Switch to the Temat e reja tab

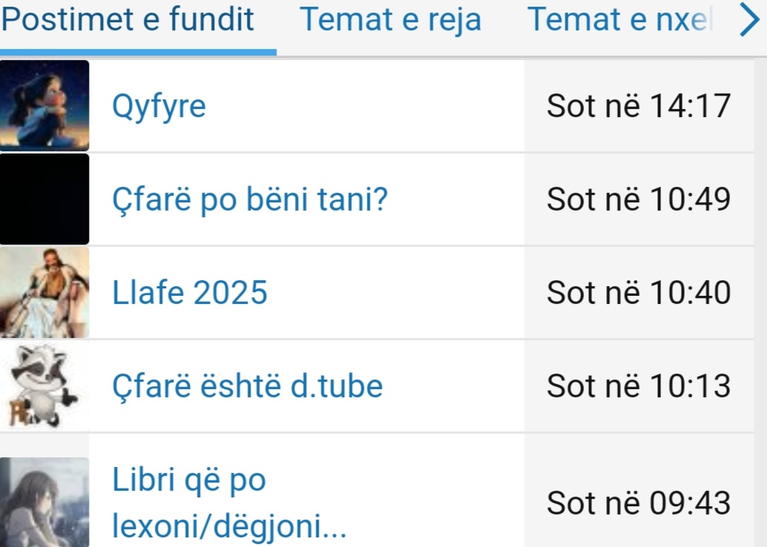click(x=391, y=20)
